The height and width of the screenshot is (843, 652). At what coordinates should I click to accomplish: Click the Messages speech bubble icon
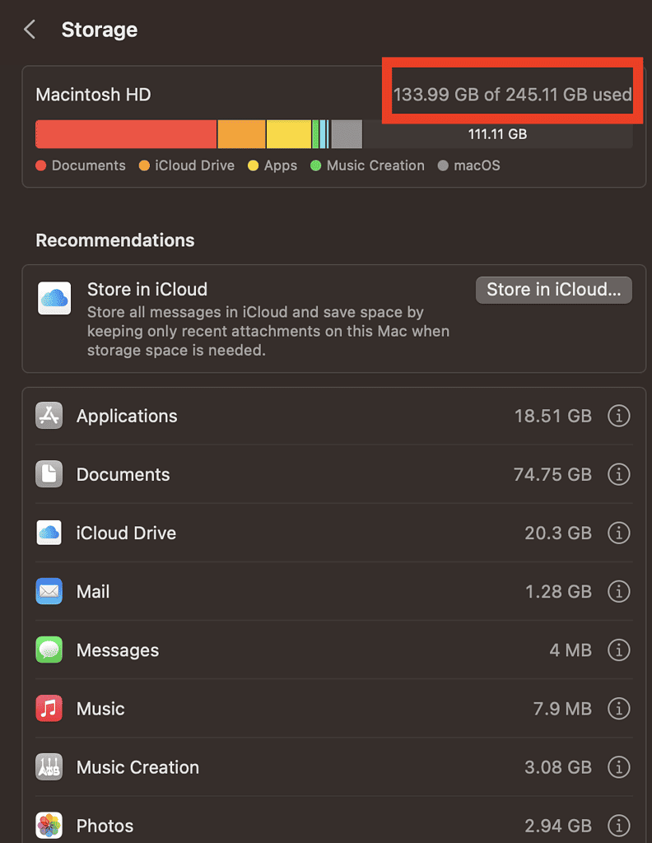49,650
